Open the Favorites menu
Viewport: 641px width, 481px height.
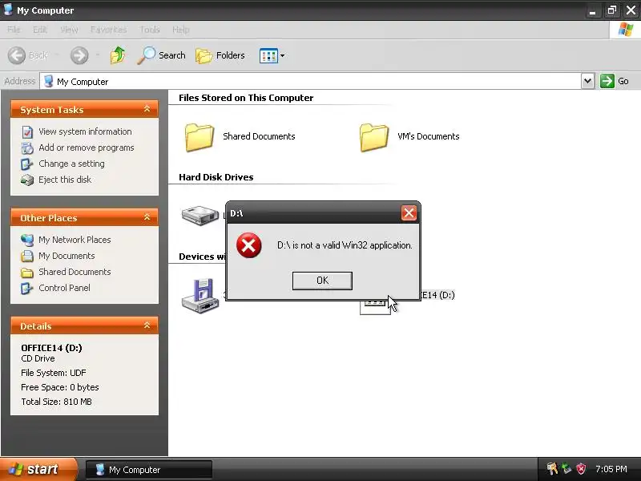[108, 30]
